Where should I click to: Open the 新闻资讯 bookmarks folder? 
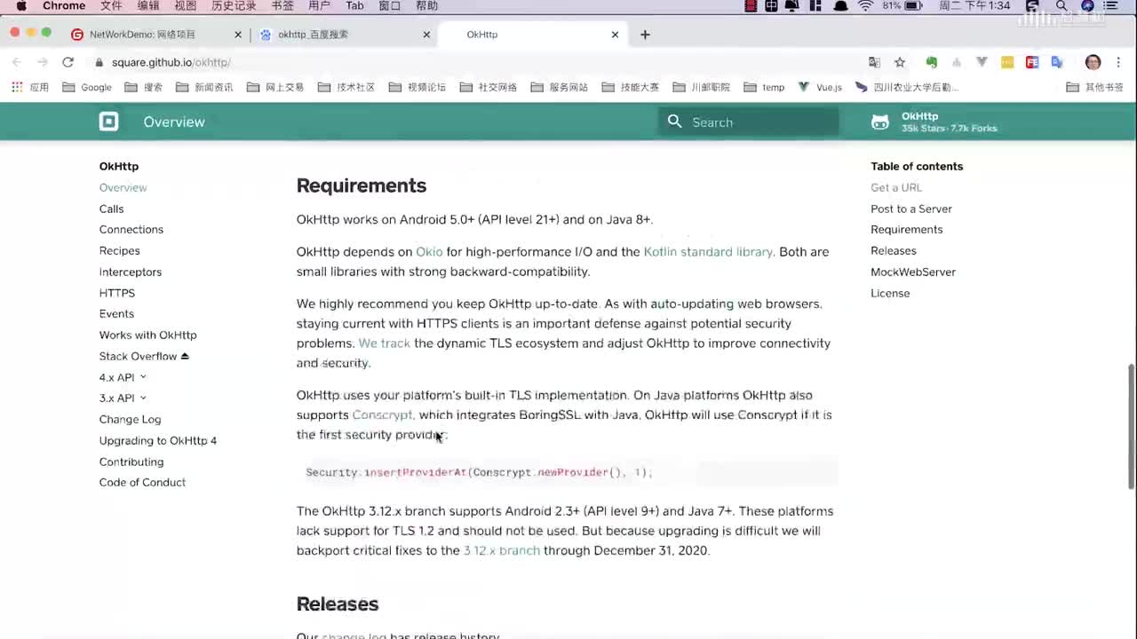click(204, 87)
